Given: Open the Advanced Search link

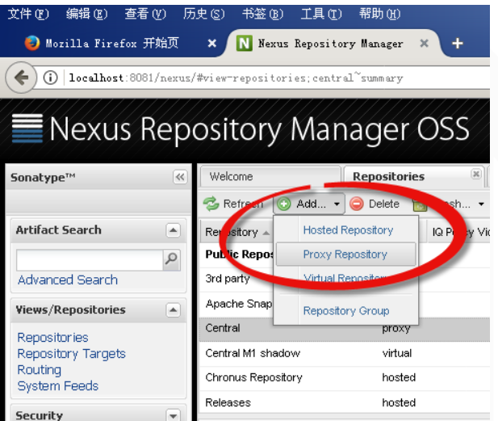Looking at the screenshot, I should pyautogui.click(x=68, y=280).
